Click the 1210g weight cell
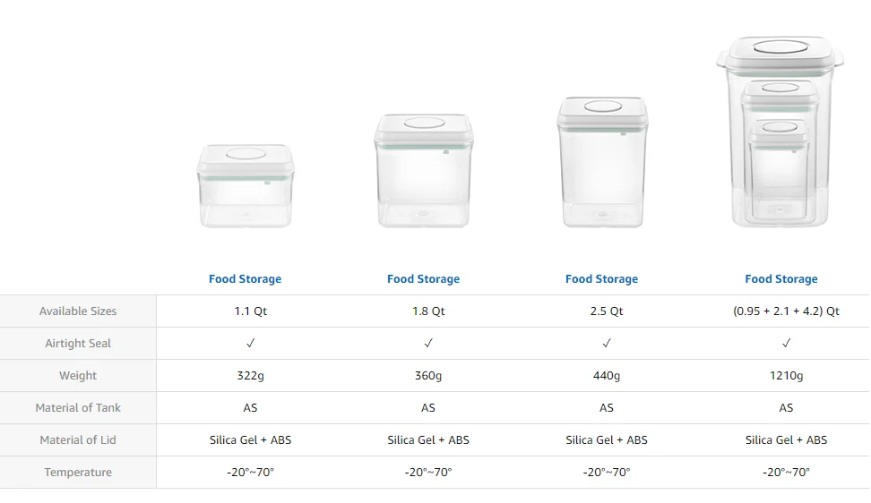The height and width of the screenshot is (503, 871). click(786, 375)
